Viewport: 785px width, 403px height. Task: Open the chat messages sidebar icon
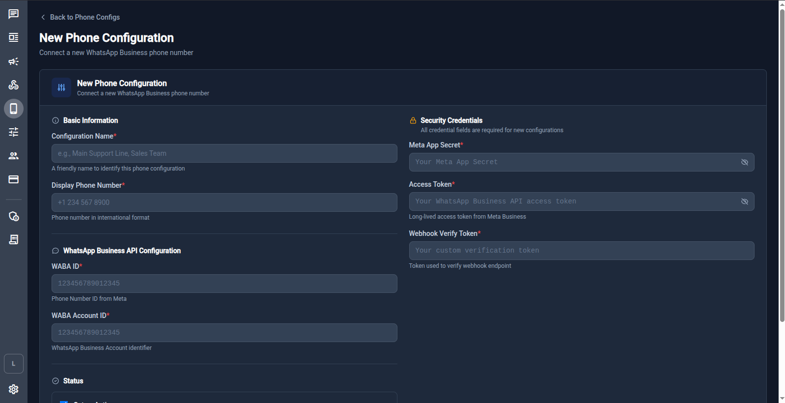pyautogui.click(x=14, y=14)
